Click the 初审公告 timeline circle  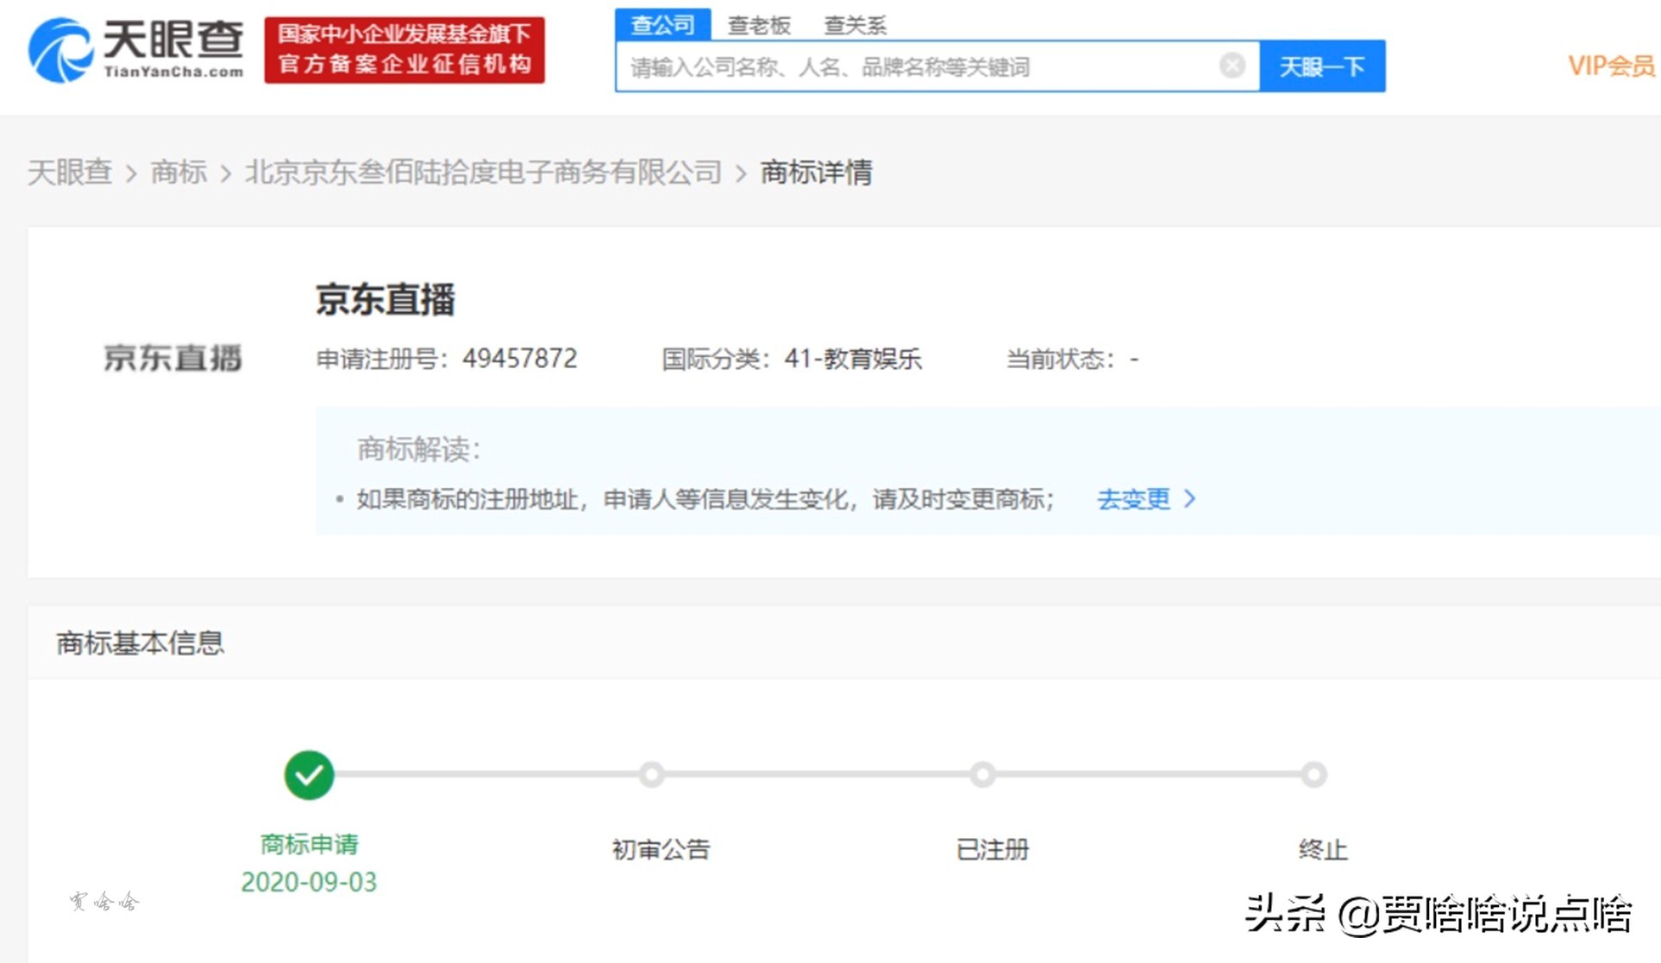pos(651,774)
